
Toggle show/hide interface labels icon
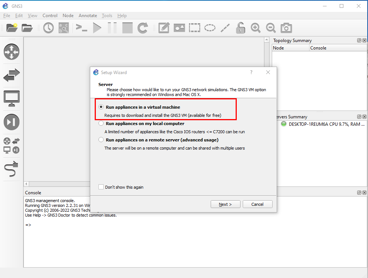(x=64, y=28)
